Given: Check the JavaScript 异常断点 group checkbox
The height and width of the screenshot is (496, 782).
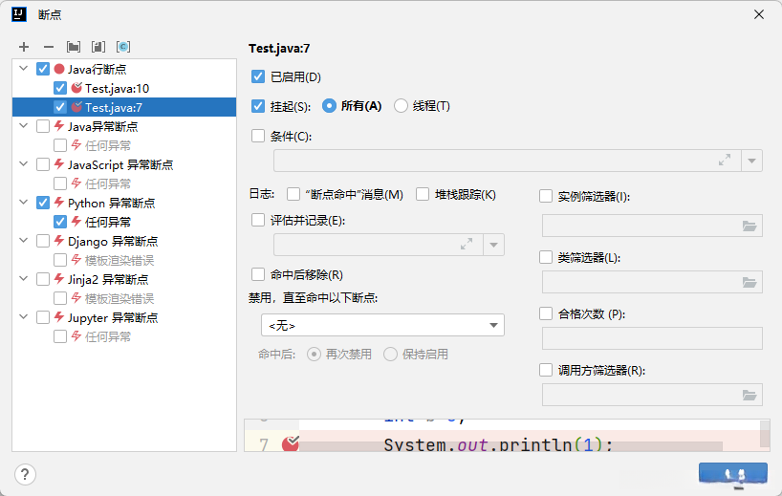Looking at the screenshot, I should pyautogui.click(x=43, y=164).
